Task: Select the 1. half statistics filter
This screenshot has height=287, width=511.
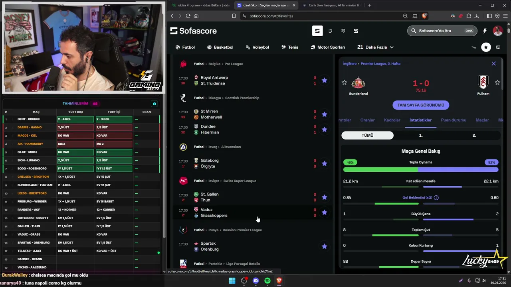Action: pos(420,136)
